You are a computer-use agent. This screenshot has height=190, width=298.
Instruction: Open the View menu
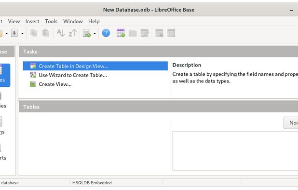coord(14,21)
